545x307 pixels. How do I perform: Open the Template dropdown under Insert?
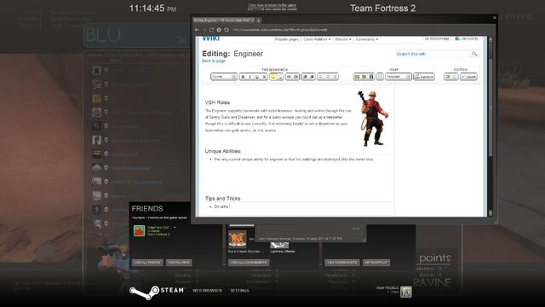398,77
